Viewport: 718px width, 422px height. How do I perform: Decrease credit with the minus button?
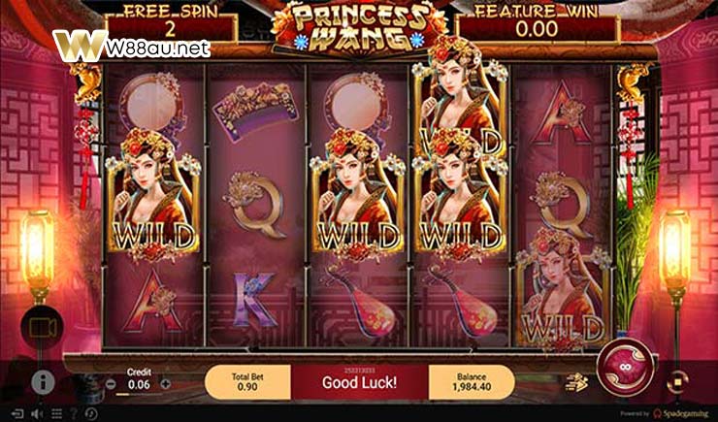[x=111, y=384]
